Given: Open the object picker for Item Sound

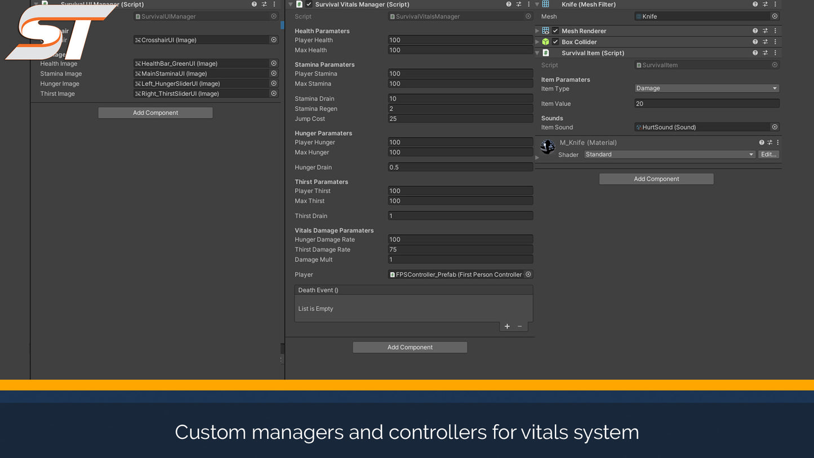Looking at the screenshot, I should pos(775,127).
